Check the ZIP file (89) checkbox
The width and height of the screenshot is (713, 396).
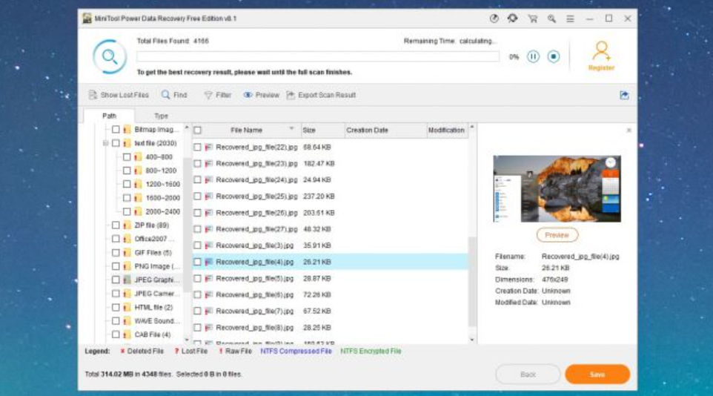116,225
